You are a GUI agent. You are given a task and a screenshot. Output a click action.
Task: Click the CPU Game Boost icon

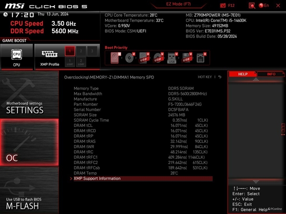coord(17,57)
